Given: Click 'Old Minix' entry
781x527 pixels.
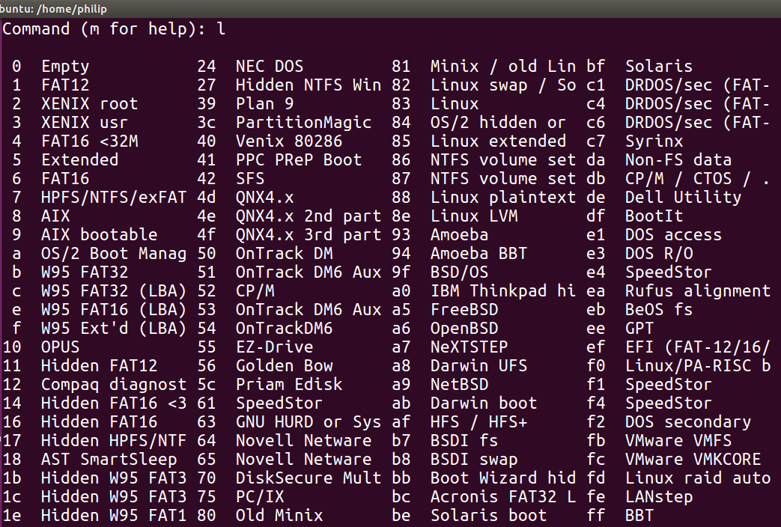Looking at the screenshot, I should [x=279, y=516].
